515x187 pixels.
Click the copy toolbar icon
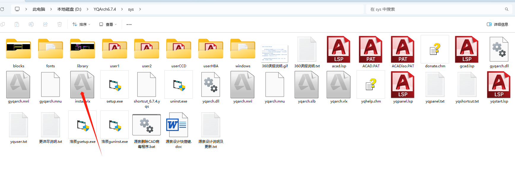click(3, 24)
